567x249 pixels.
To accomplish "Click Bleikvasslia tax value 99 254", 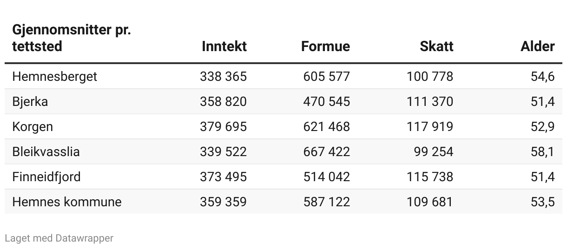I will [433, 151].
